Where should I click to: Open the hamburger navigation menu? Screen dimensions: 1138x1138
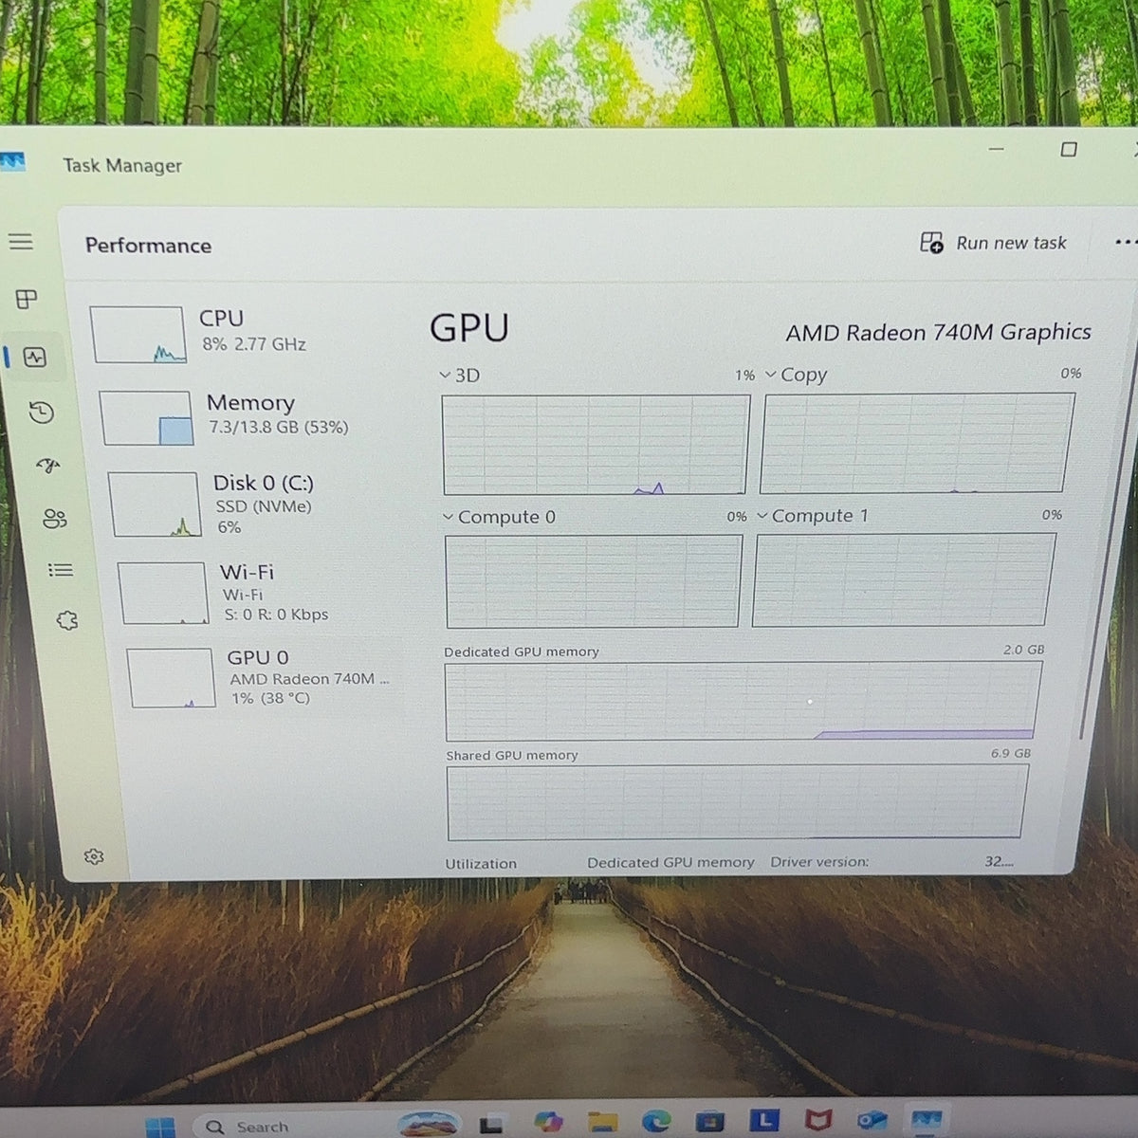click(x=21, y=242)
